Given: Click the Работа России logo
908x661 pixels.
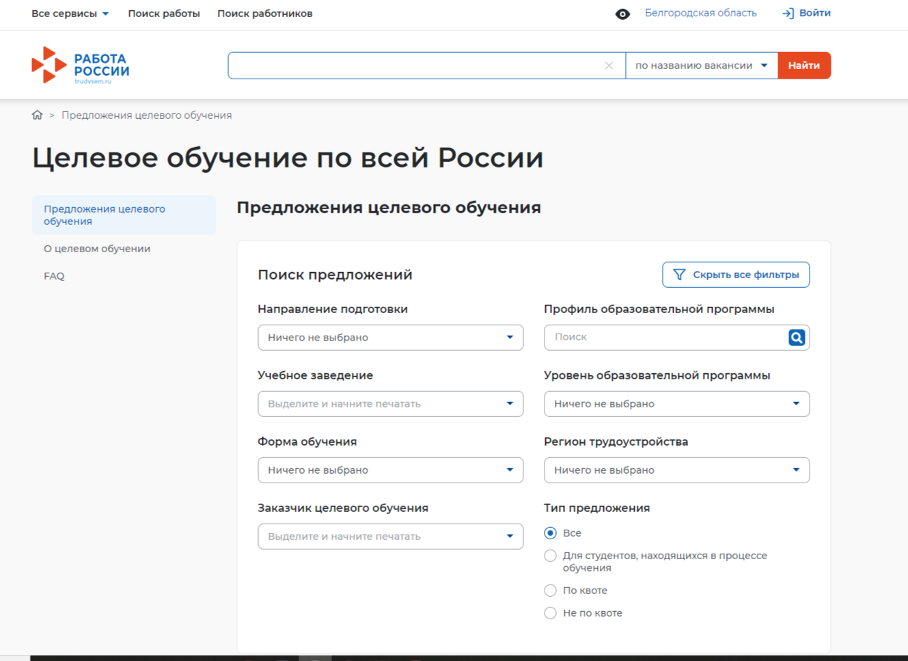Looking at the screenshot, I should [81, 65].
